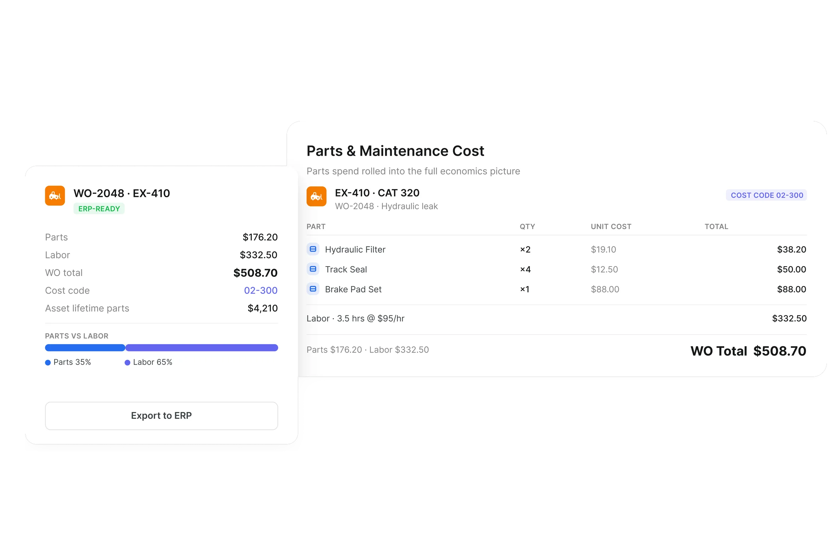835x538 pixels.
Task: Click the part icon next to Brake Pad Set
Action: click(313, 289)
